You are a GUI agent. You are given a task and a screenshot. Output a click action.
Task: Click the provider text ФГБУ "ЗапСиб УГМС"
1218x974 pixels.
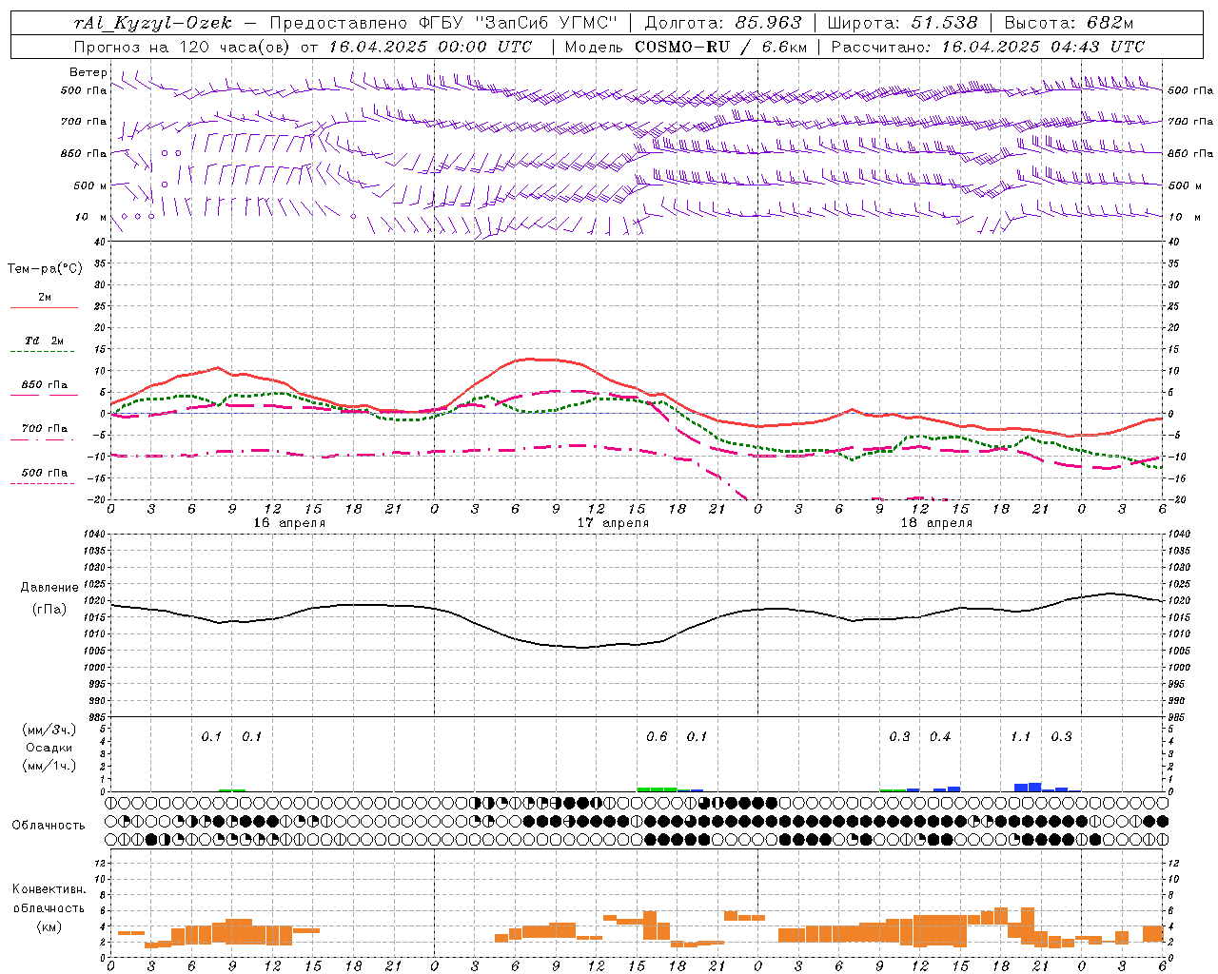519,23
